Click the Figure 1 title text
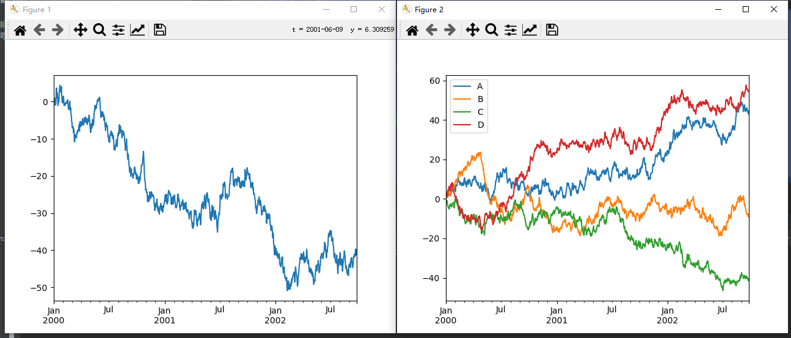The image size is (791, 338). tap(37, 9)
